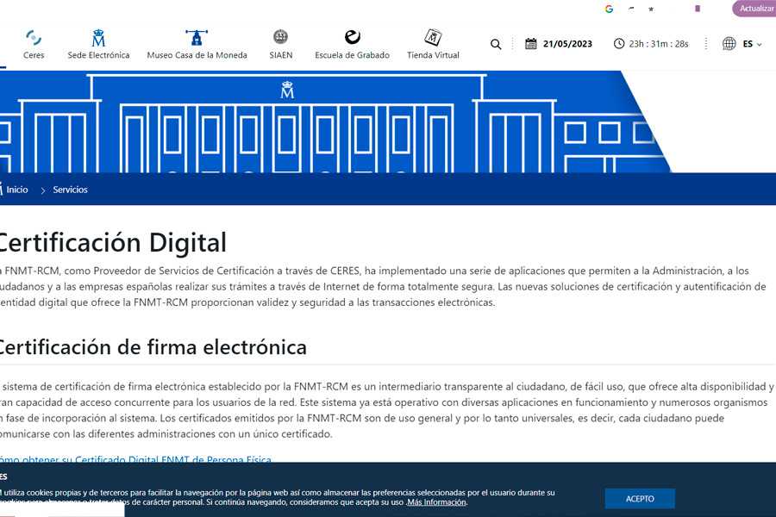The image size is (776, 517).
Task: Open Certificado Digital FNMT de Persona Física link
Action: (138, 460)
